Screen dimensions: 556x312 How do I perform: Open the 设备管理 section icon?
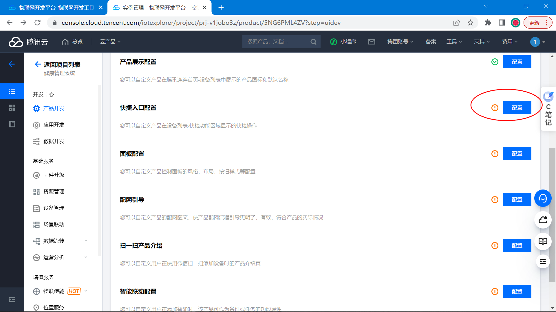tap(36, 208)
